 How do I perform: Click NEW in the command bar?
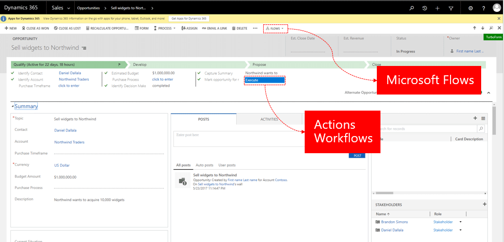pos(11,28)
